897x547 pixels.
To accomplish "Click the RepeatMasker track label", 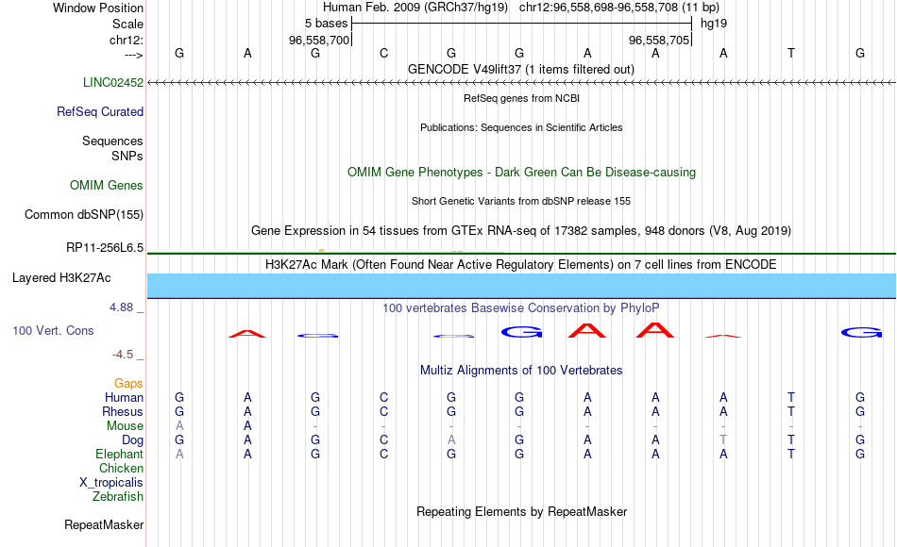I will pos(104,524).
